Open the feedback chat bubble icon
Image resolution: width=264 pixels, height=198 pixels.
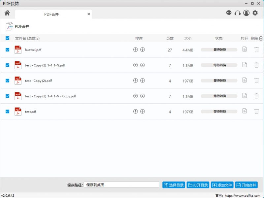click(x=229, y=13)
